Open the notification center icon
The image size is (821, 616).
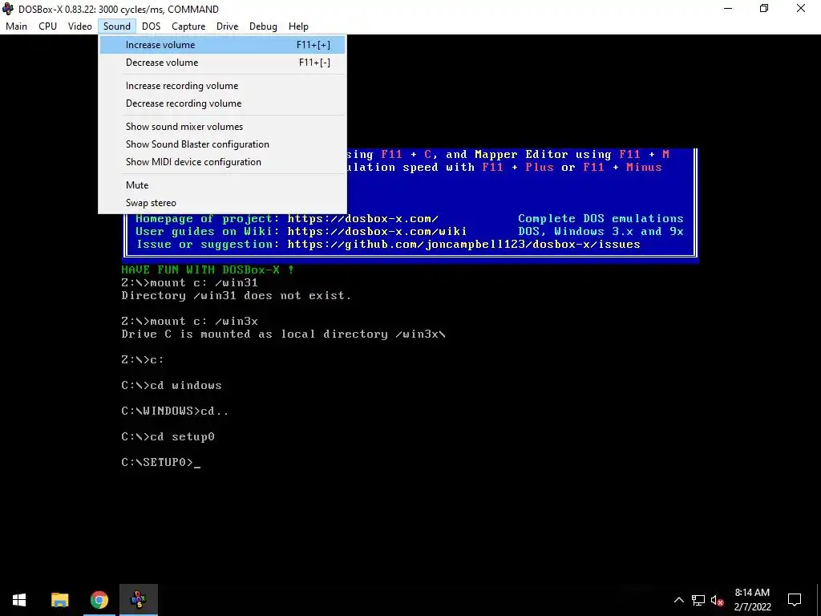tap(795, 600)
